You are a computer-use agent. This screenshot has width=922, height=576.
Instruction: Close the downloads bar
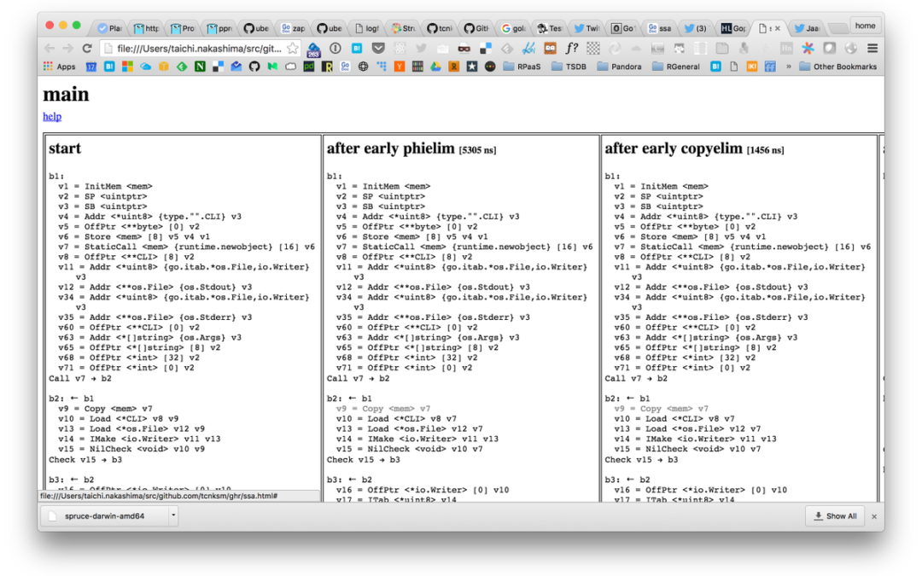coord(873,516)
